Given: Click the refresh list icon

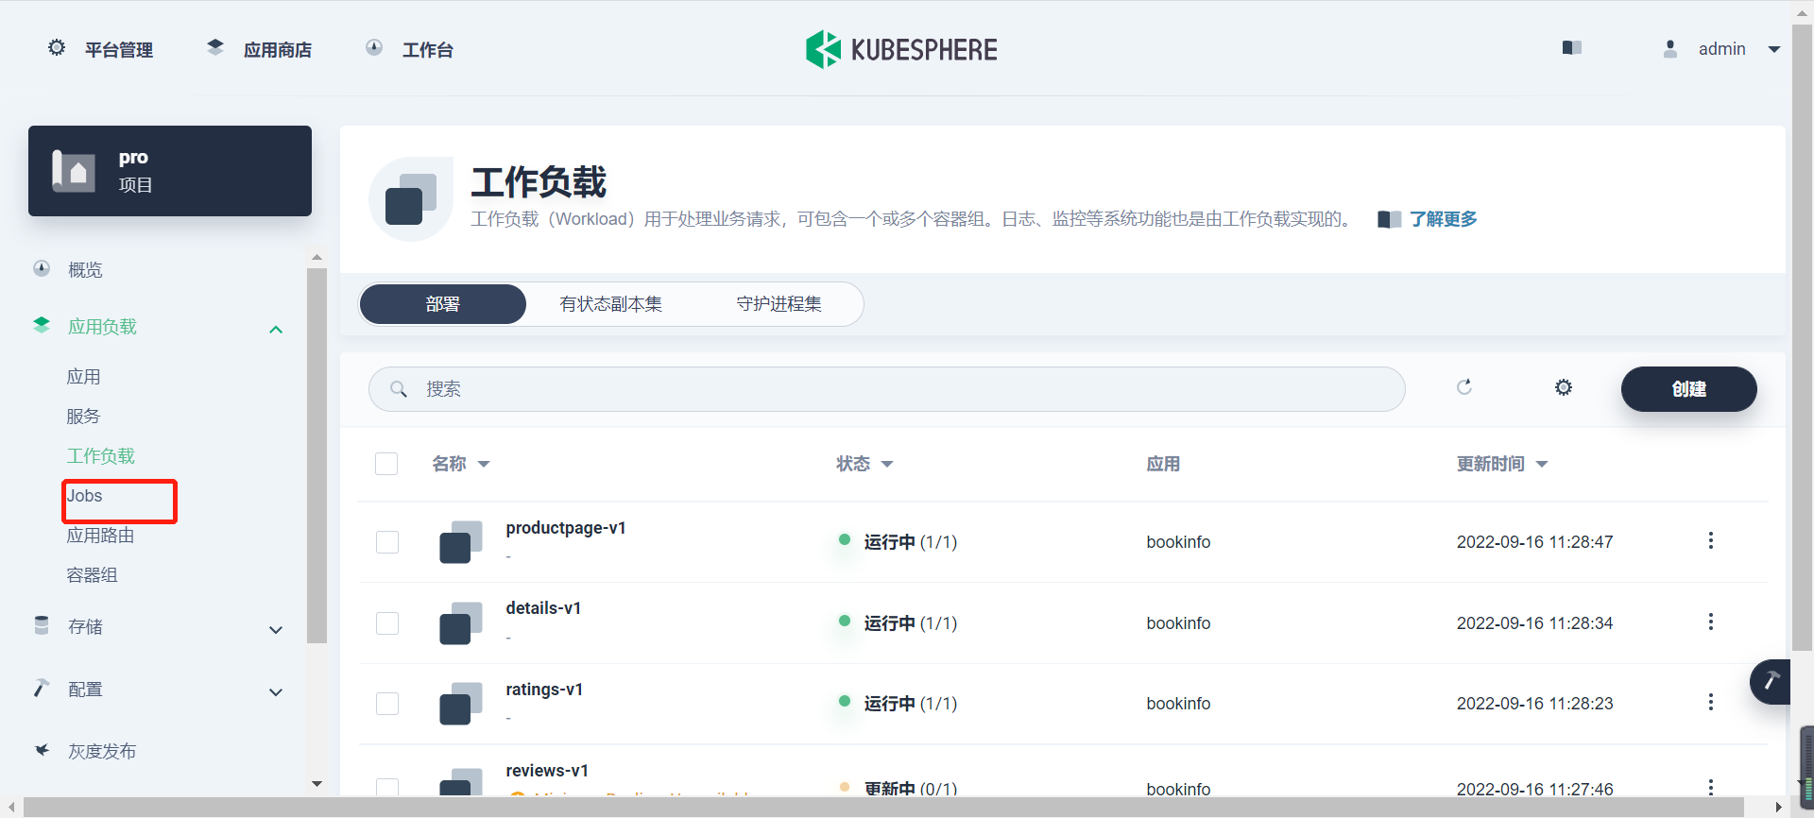Looking at the screenshot, I should coord(1464,387).
